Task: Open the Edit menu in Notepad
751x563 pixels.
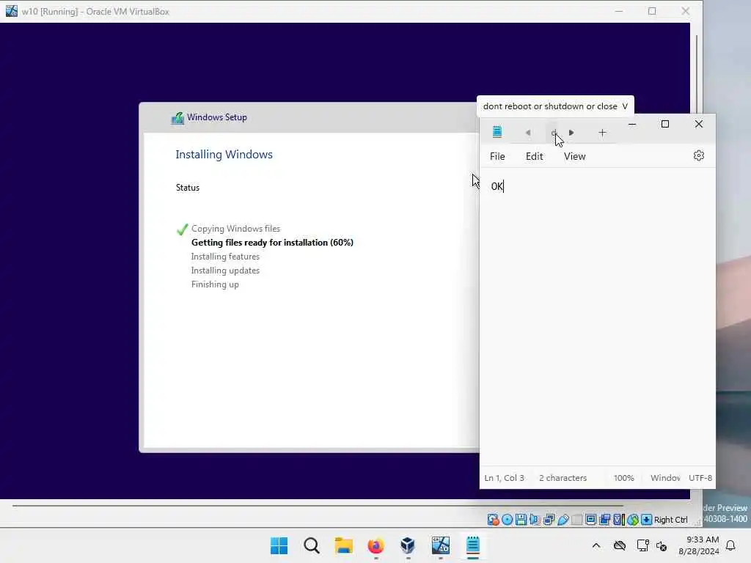Action: point(535,157)
